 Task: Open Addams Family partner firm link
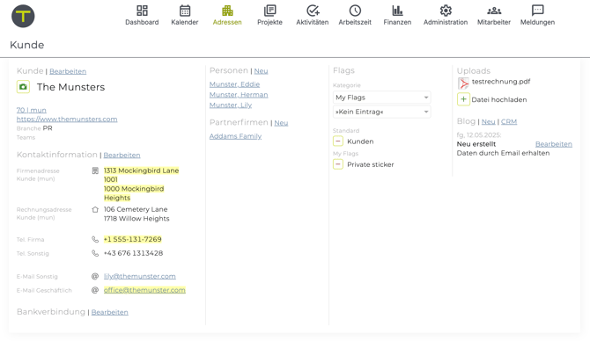click(235, 136)
